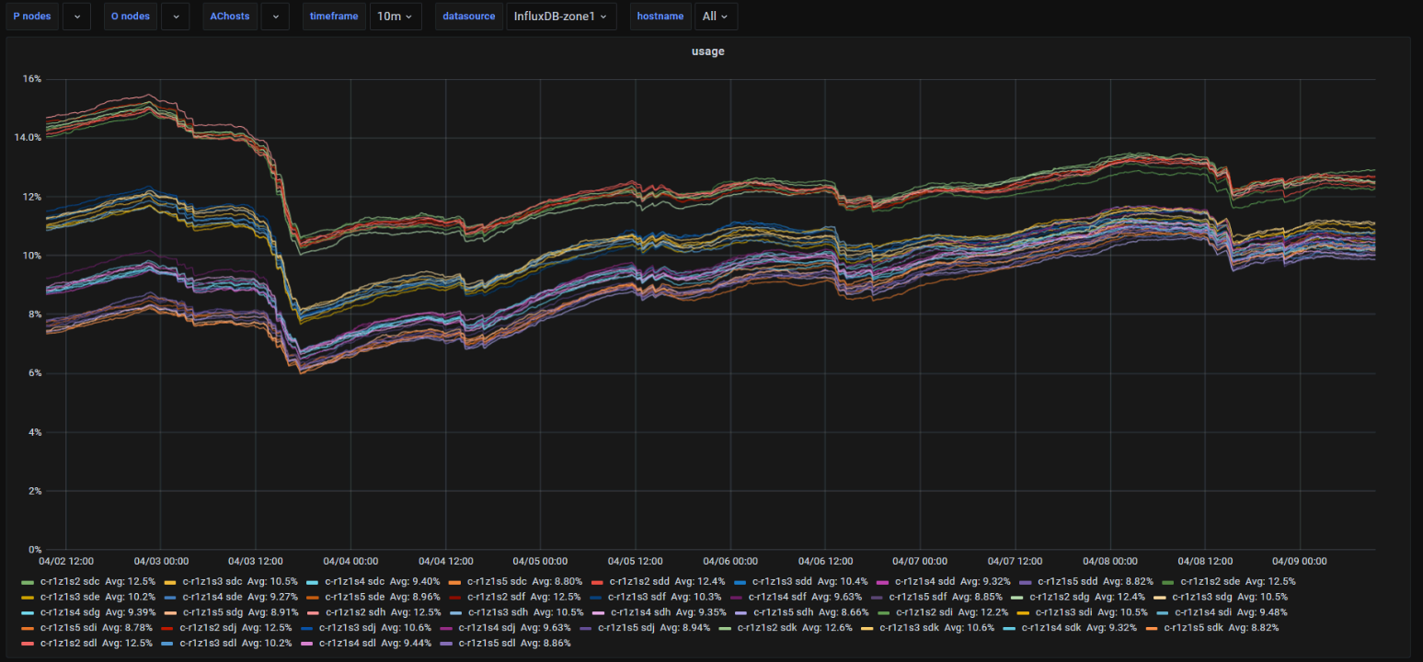
Task: Select the InfluxDB-zone1 datasource dropdown
Action: click(x=560, y=17)
